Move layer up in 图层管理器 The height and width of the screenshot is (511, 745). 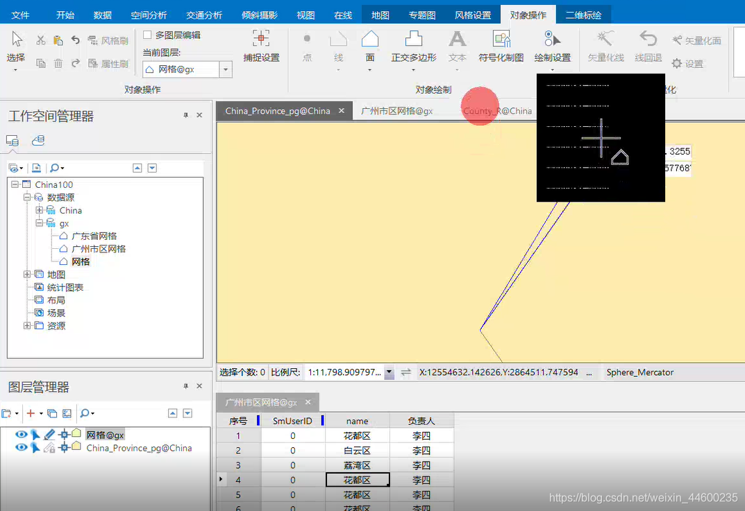(x=172, y=414)
